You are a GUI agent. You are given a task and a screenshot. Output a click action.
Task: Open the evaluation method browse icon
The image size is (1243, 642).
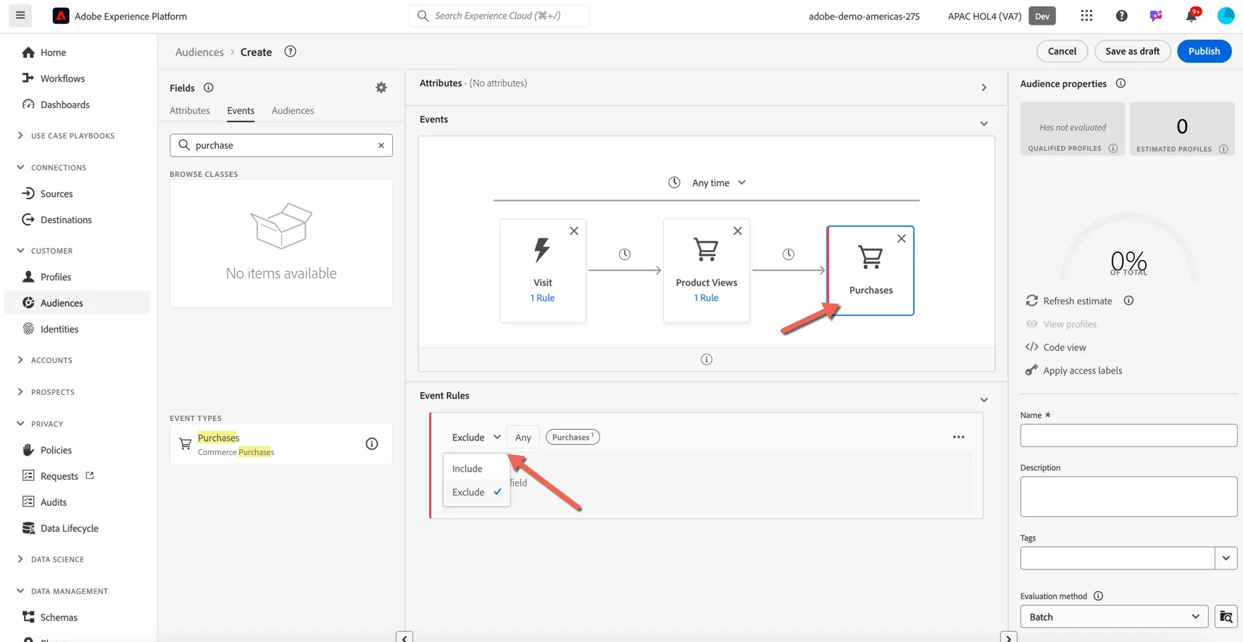[x=1226, y=617]
